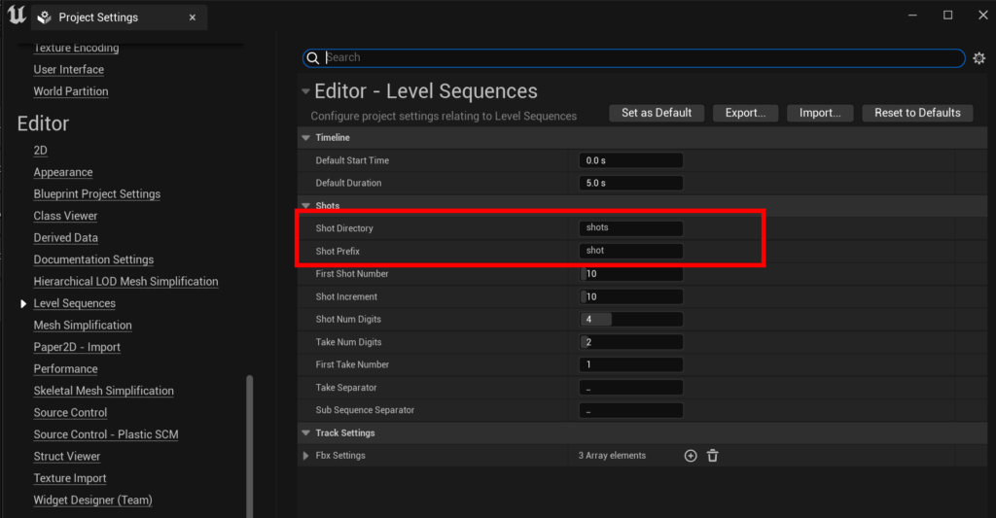Open Skeletal Mesh Simplification settings
This screenshot has height=518, width=996.
(x=103, y=391)
